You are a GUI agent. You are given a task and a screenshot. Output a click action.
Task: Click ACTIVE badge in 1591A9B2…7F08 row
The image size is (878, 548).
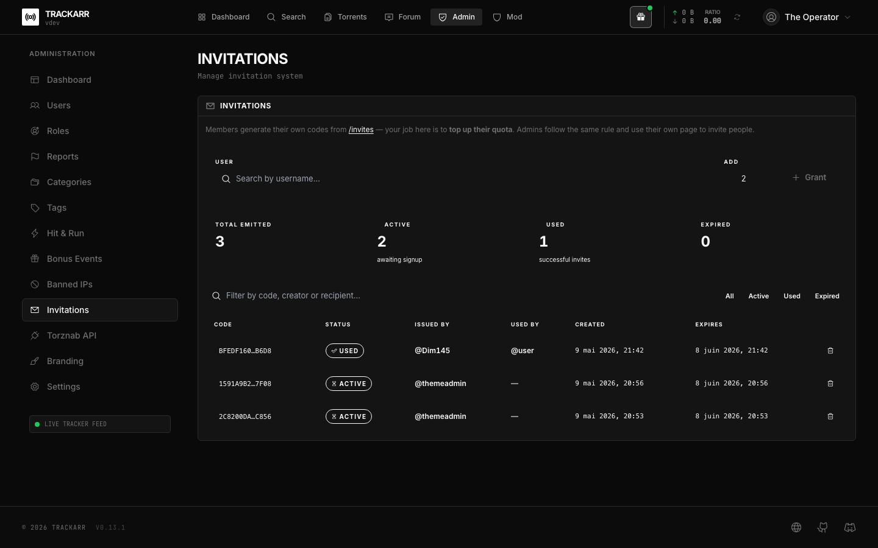point(349,384)
